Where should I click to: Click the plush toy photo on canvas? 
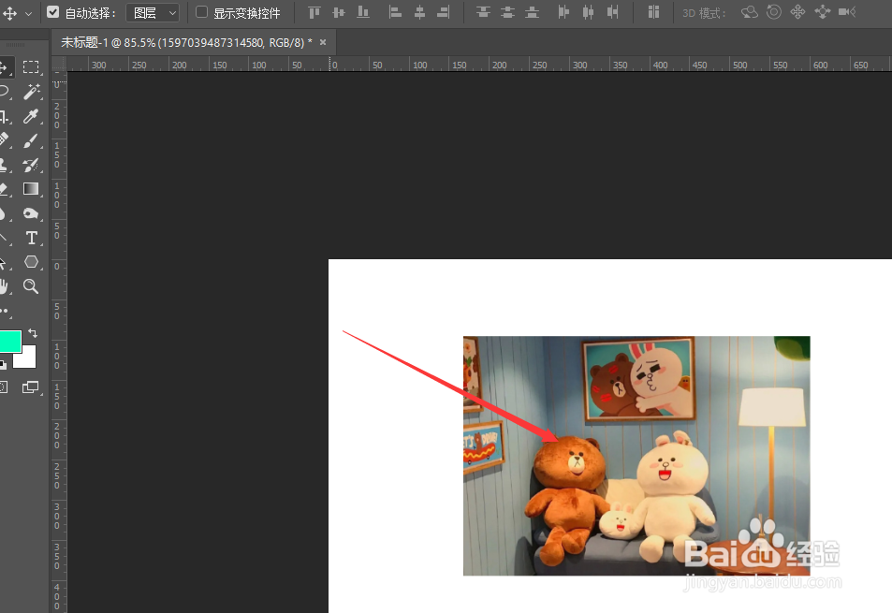tap(636, 456)
